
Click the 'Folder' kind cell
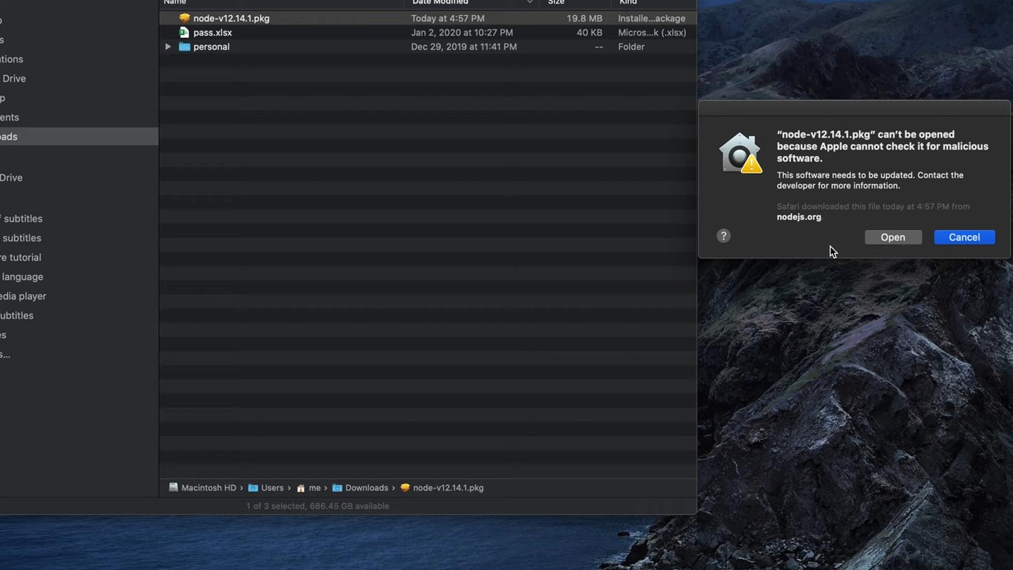631,46
